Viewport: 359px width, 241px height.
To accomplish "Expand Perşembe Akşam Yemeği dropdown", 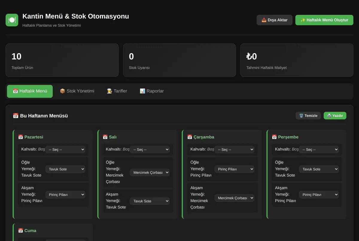I will tap(319, 195).
